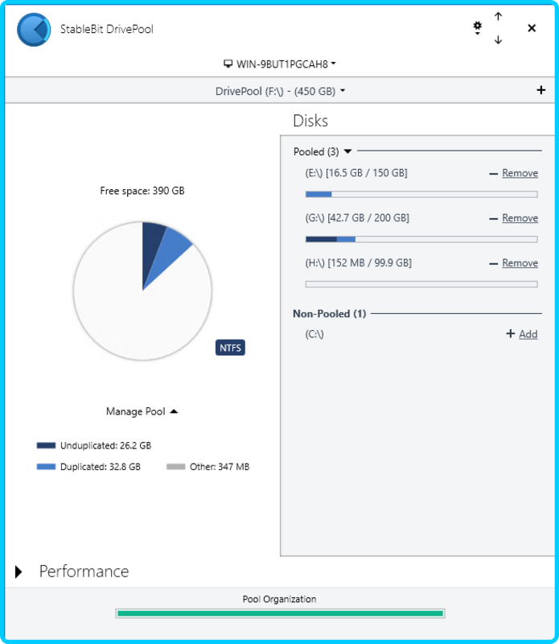Click the minus icon beside H:\ Remove

click(x=493, y=264)
